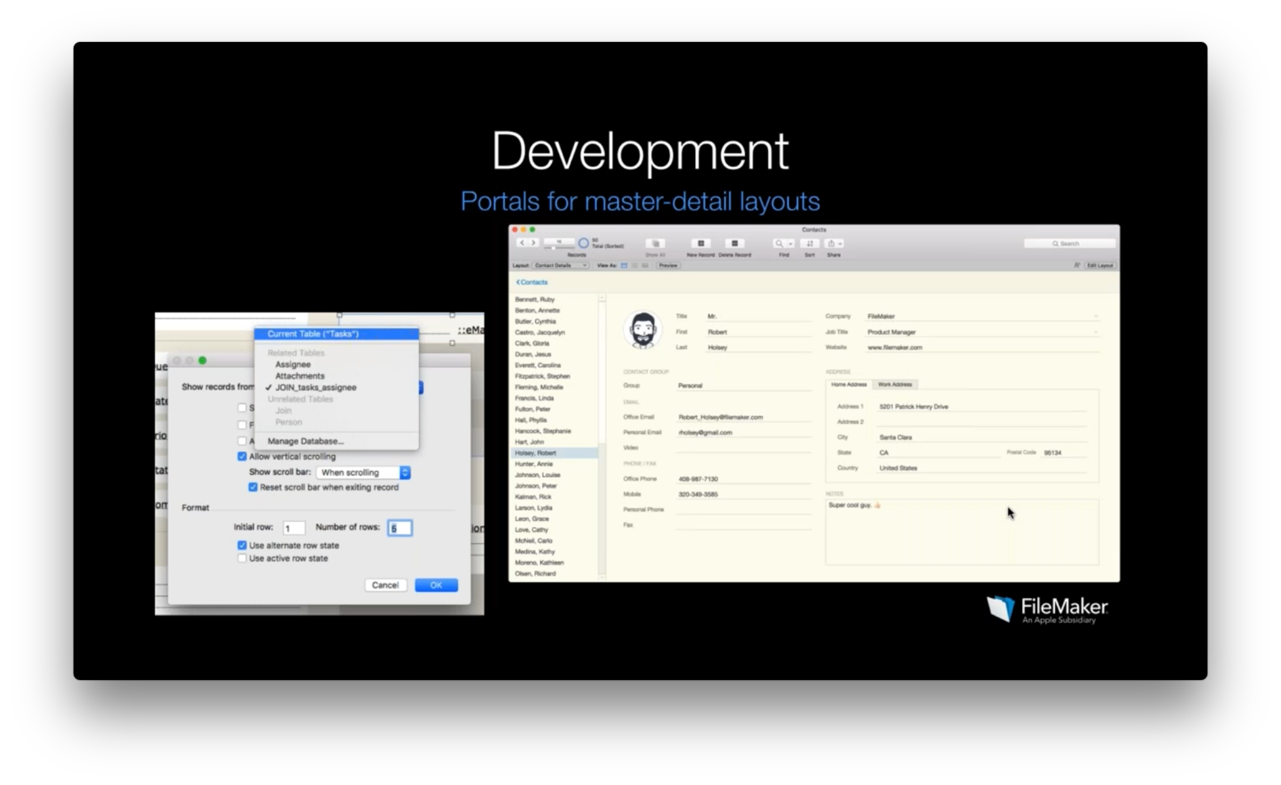This screenshot has height=785, width=1281.
Task: Click the website www.filemaker.com value
Action: tap(895, 347)
